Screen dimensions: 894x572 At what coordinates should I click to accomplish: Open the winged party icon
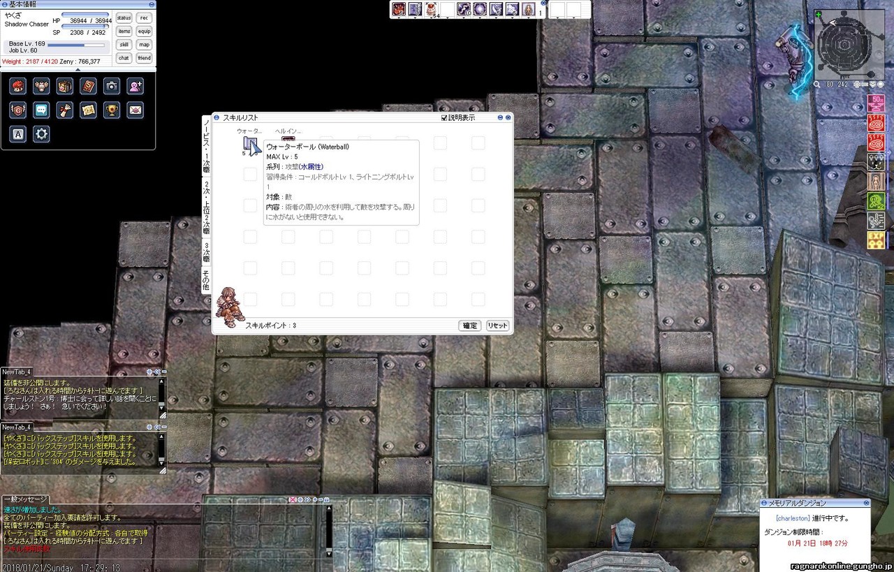coord(41,86)
